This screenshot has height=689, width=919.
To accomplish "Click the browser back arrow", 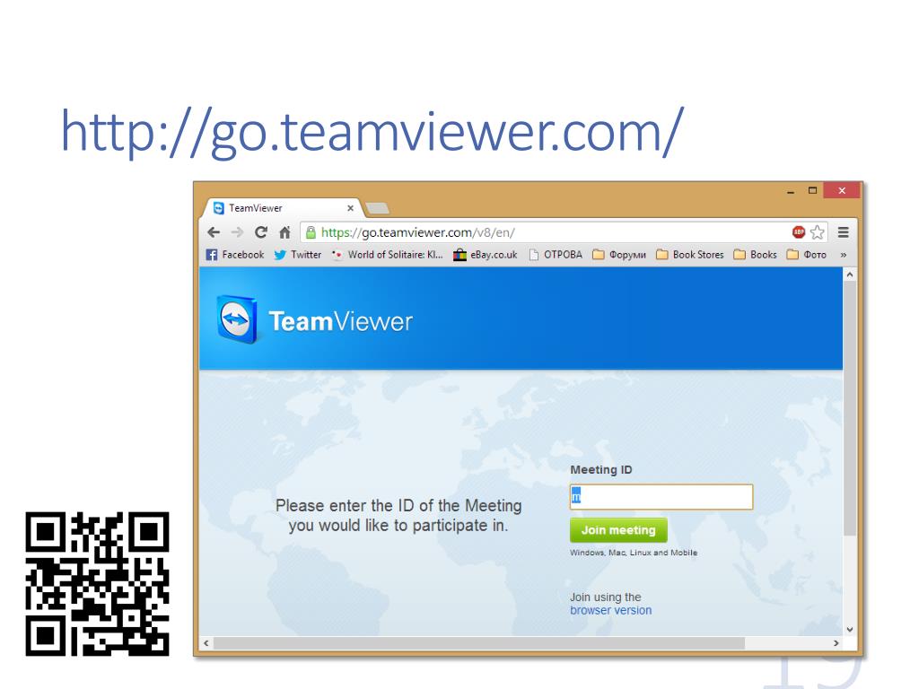I will [x=214, y=232].
